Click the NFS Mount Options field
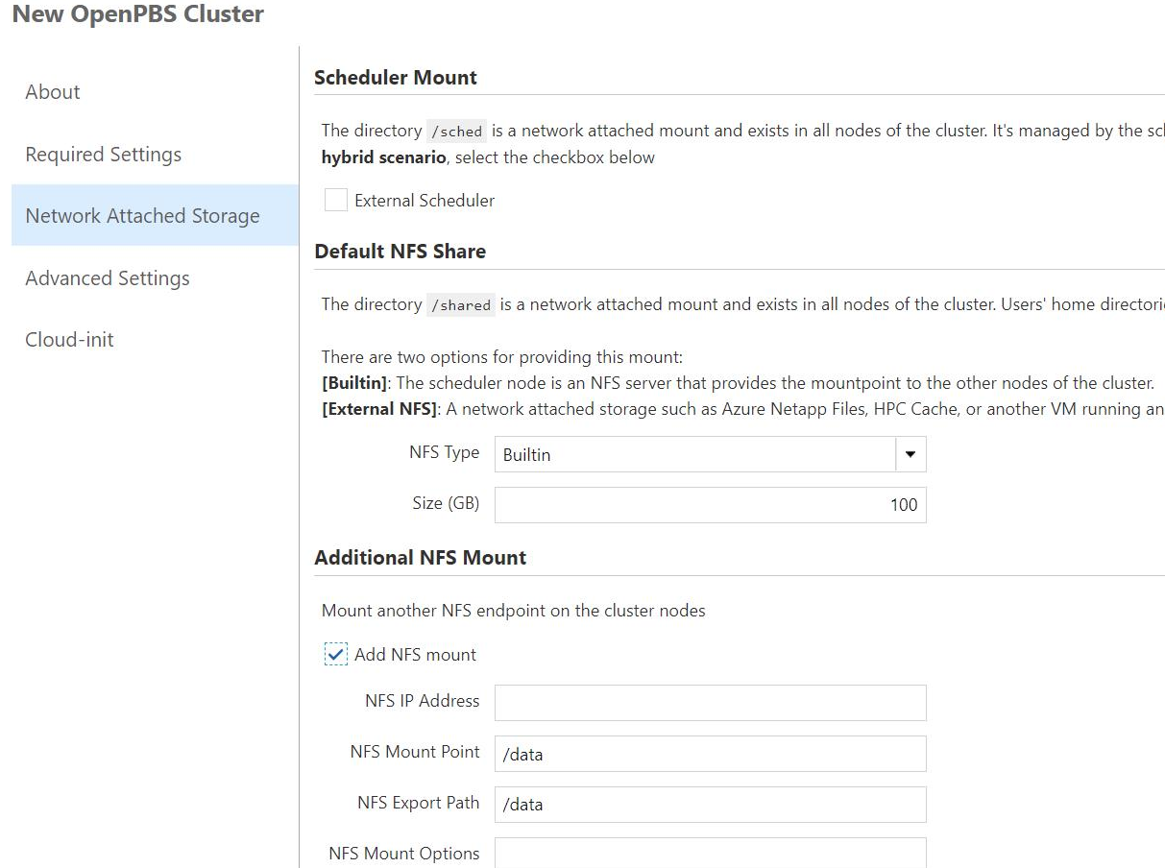The width and height of the screenshot is (1165, 868). point(710,854)
